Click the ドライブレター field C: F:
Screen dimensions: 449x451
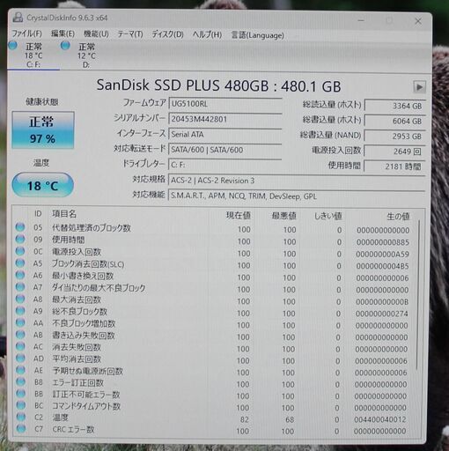[x=225, y=165]
